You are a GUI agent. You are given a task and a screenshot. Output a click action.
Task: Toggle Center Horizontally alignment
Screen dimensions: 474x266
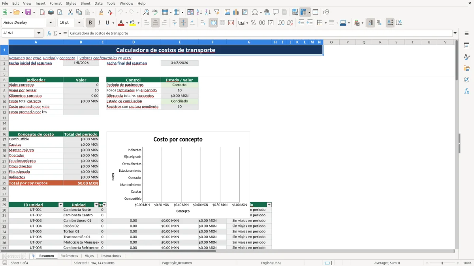tap(155, 23)
